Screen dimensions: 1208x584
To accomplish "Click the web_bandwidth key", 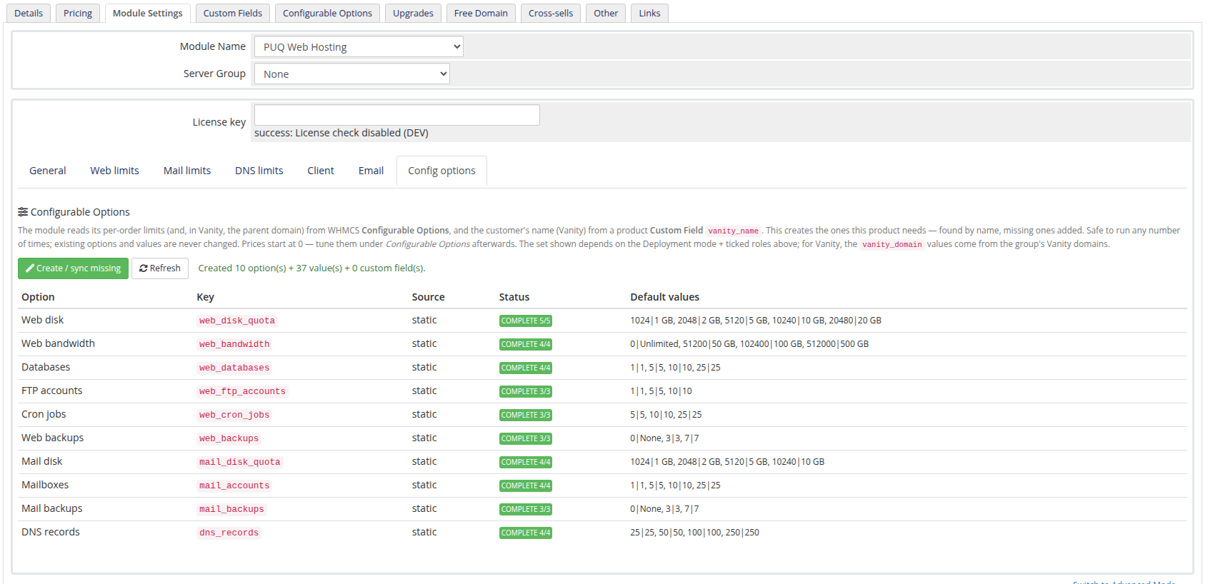I will [x=234, y=345].
